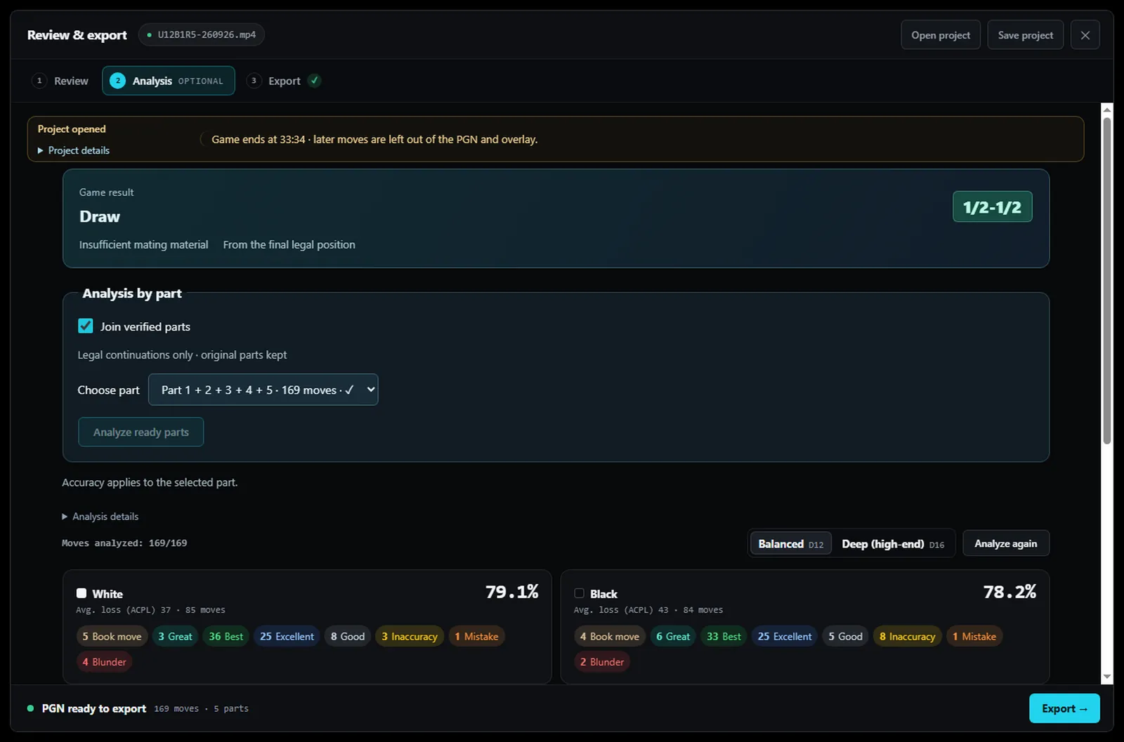The image size is (1124, 742).
Task: Open the Choose part dropdown
Action: (x=263, y=390)
